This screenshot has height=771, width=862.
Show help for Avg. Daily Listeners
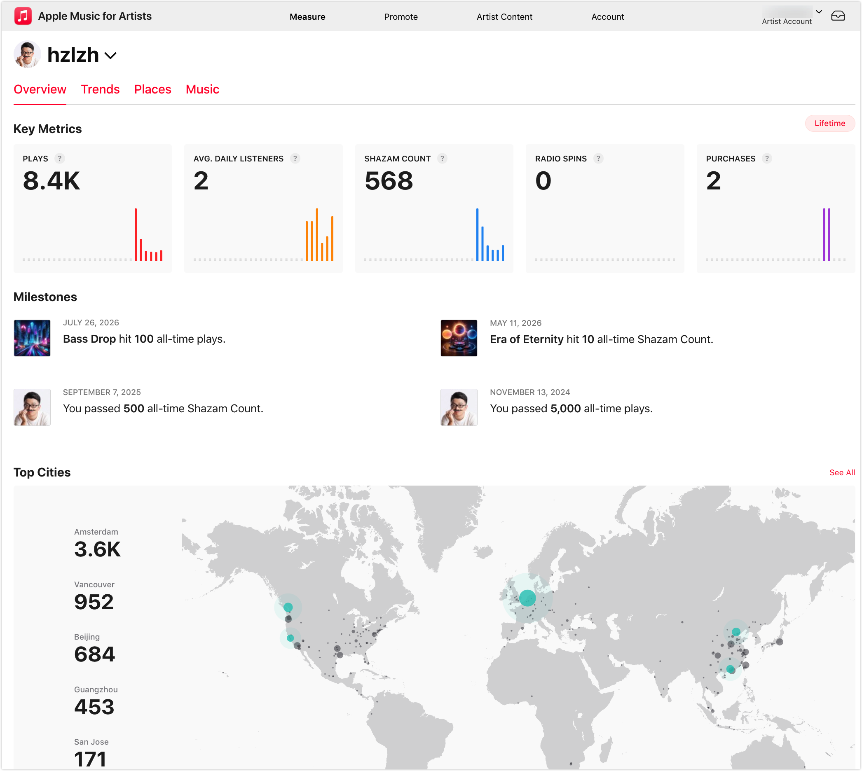click(295, 159)
